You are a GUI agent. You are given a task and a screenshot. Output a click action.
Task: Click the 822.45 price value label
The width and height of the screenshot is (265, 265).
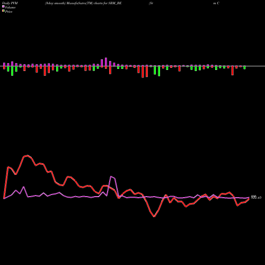tap(256, 198)
